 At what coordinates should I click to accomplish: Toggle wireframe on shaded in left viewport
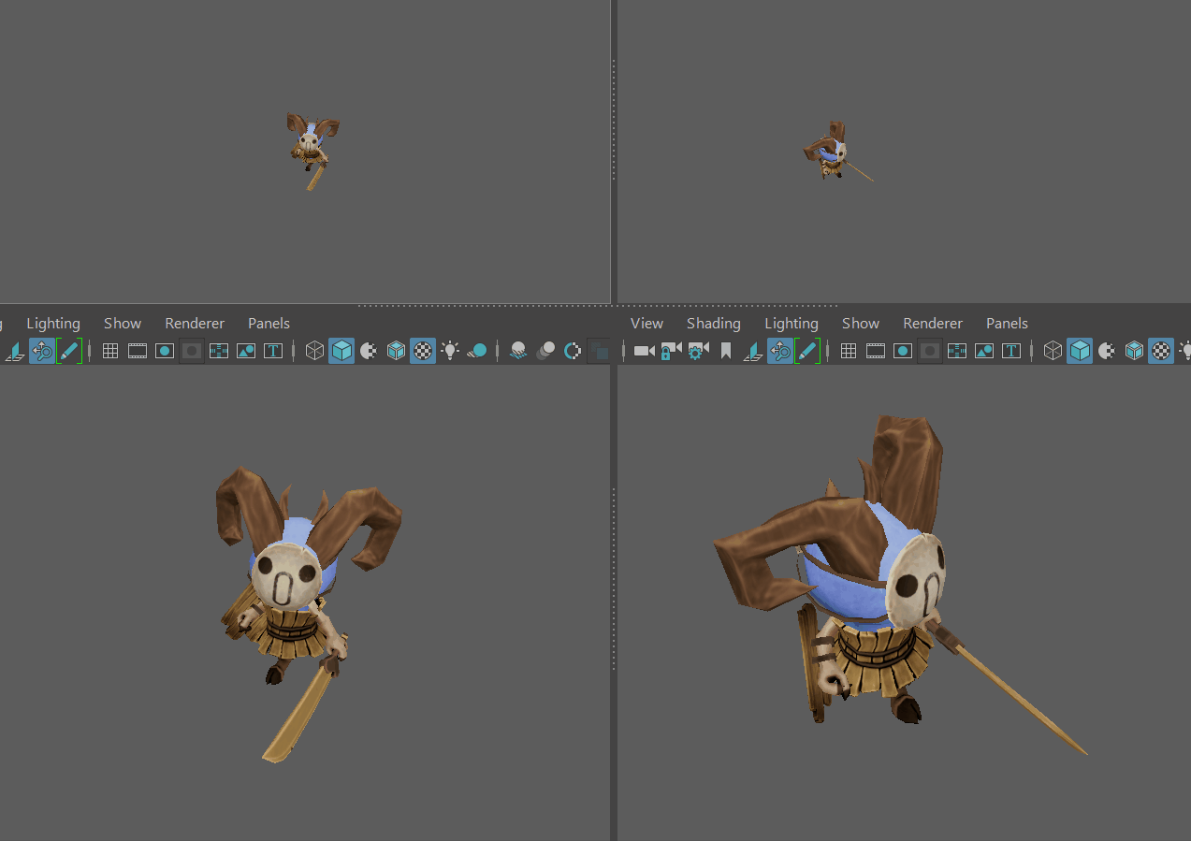[396, 351]
